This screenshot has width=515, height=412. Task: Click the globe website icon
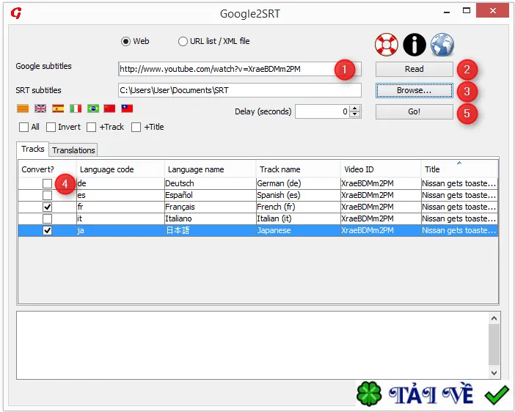(x=442, y=44)
